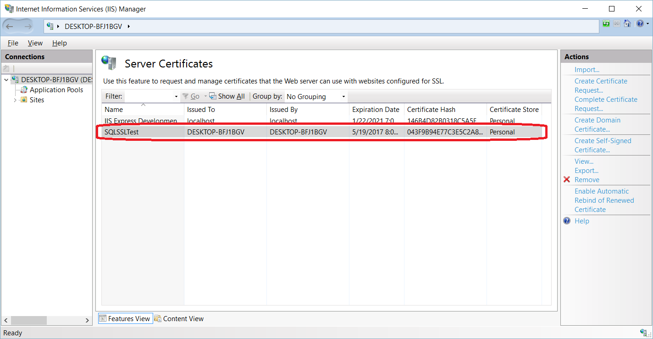Expand the Sites tree node

(15, 100)
